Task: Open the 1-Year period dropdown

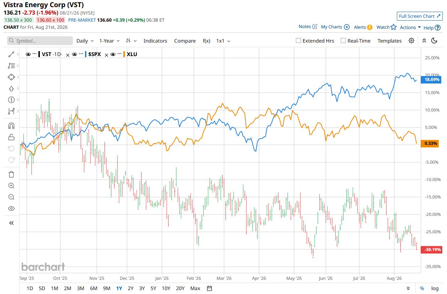Action: [110, 41]
